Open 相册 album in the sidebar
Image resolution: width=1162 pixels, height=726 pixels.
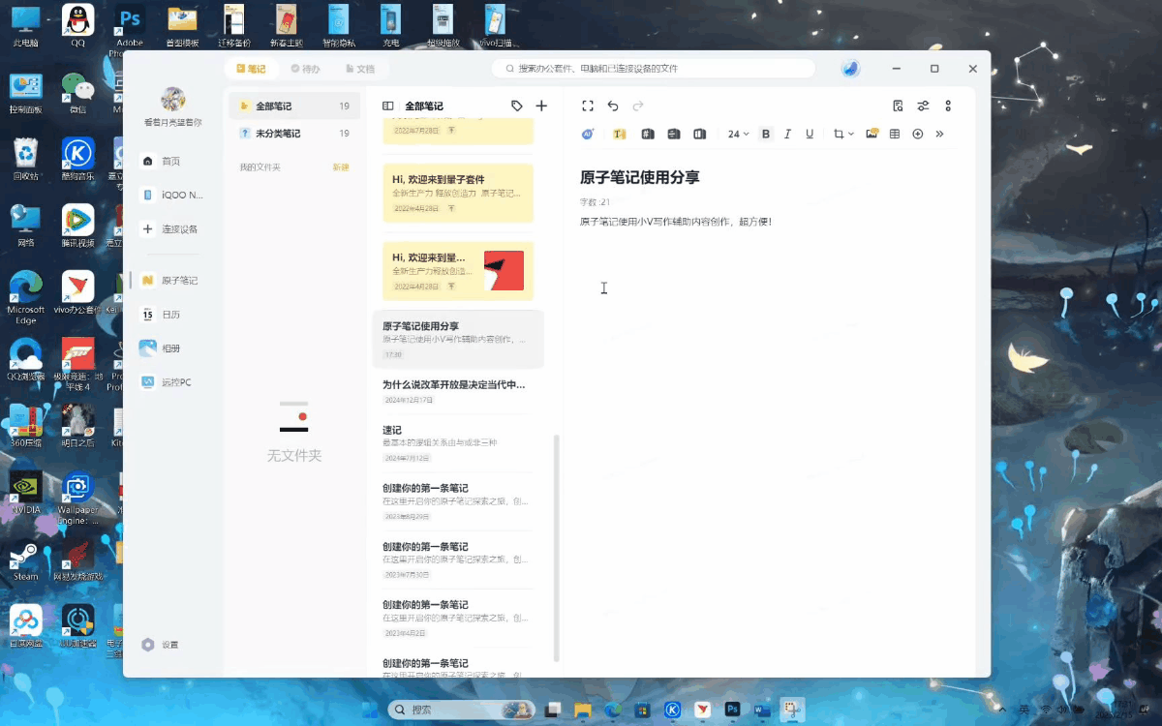pyautogui.click(x=162, y=348)
